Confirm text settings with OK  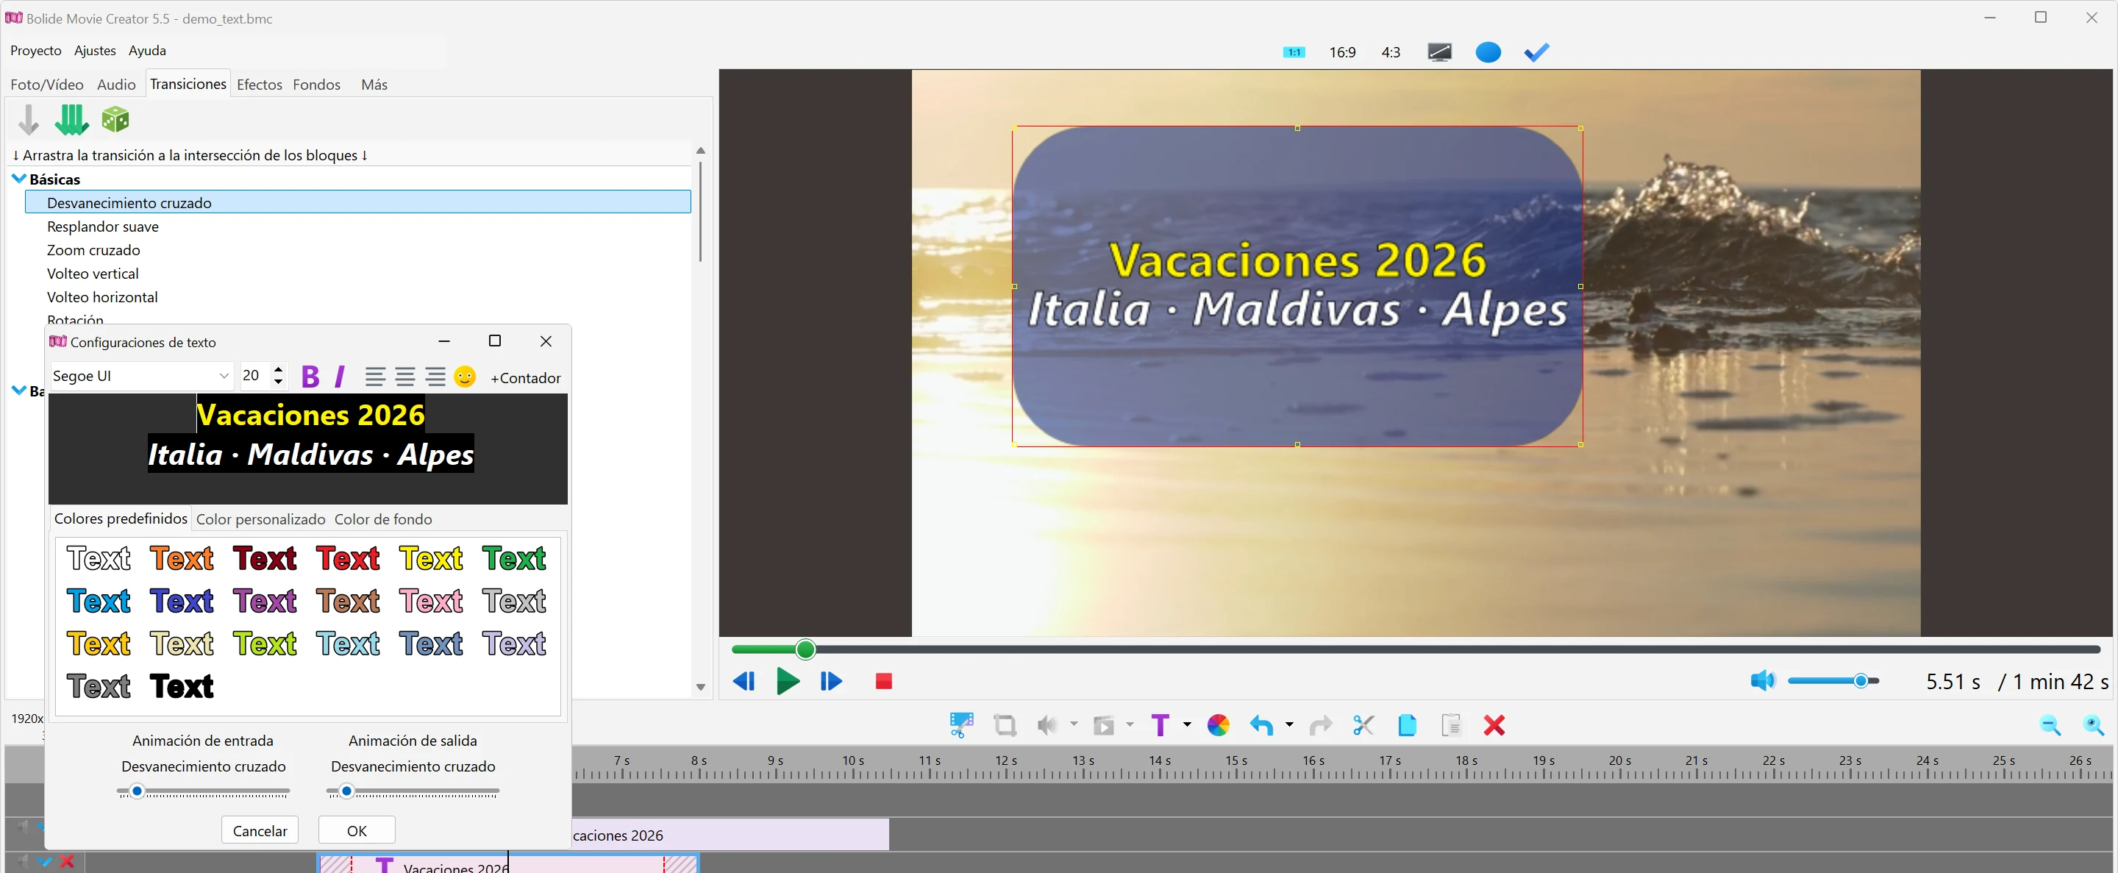(356, 830)
